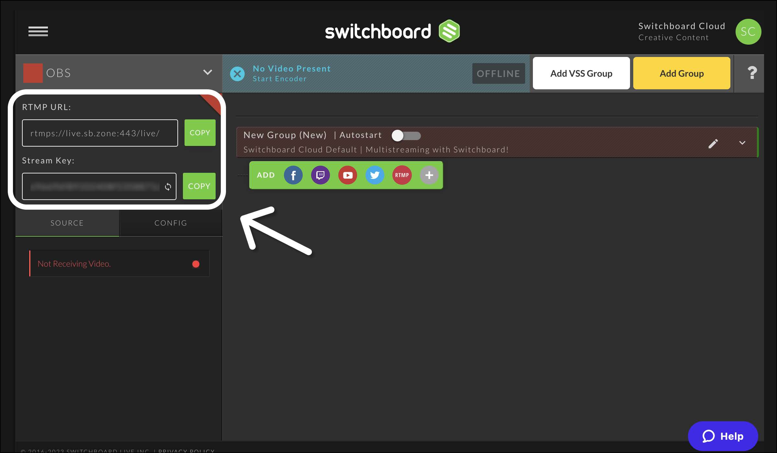This screenshot has height=453, width=777.
Task: Click the red recording status dot
Action: pos(196,264)
